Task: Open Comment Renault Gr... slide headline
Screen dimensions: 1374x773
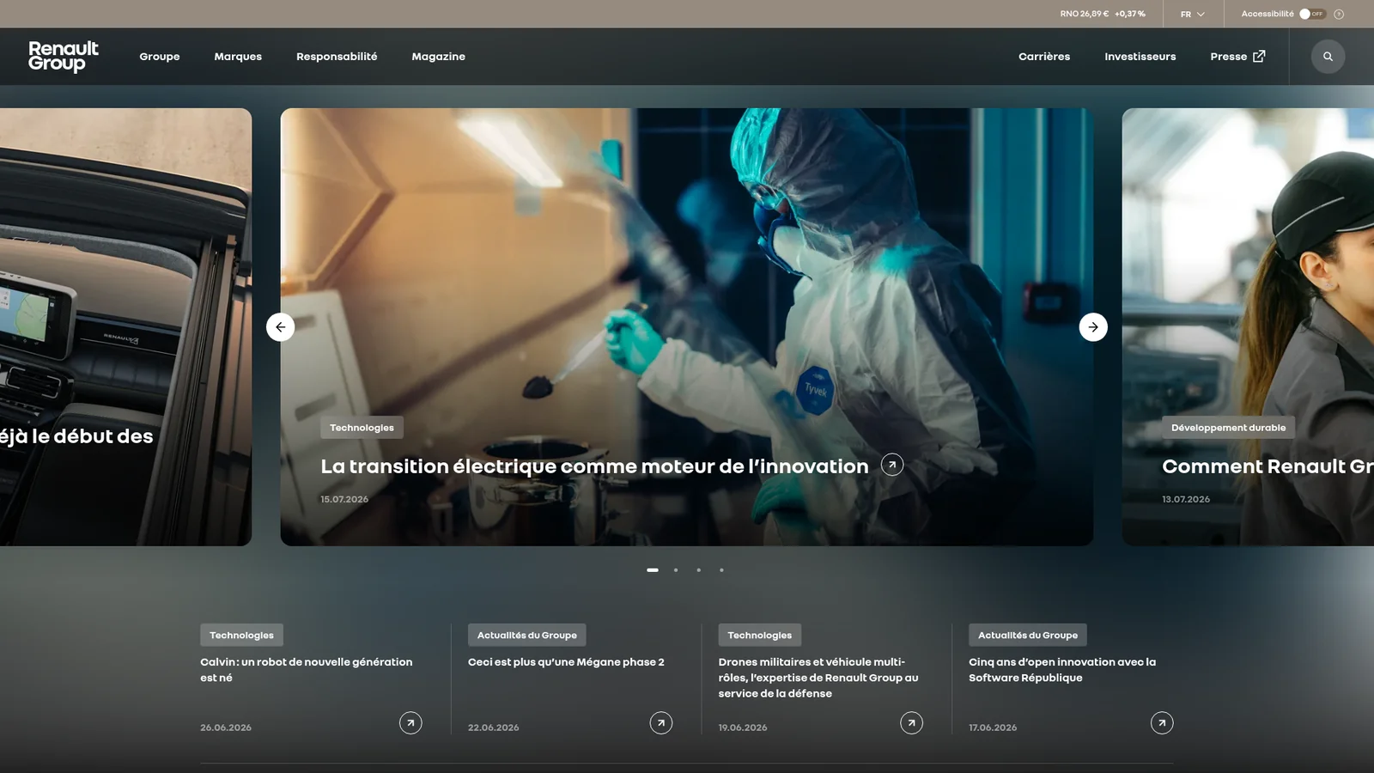Action: [x=1268, y=466]
